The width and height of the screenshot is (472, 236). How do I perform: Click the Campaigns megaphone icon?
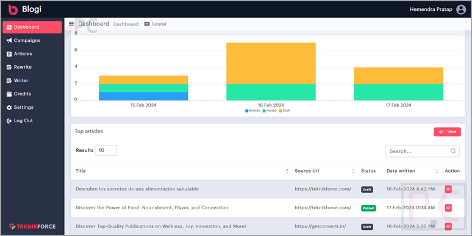9,41
